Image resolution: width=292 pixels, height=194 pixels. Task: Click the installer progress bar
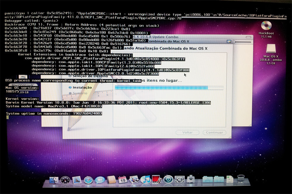(x=169, y=88)
